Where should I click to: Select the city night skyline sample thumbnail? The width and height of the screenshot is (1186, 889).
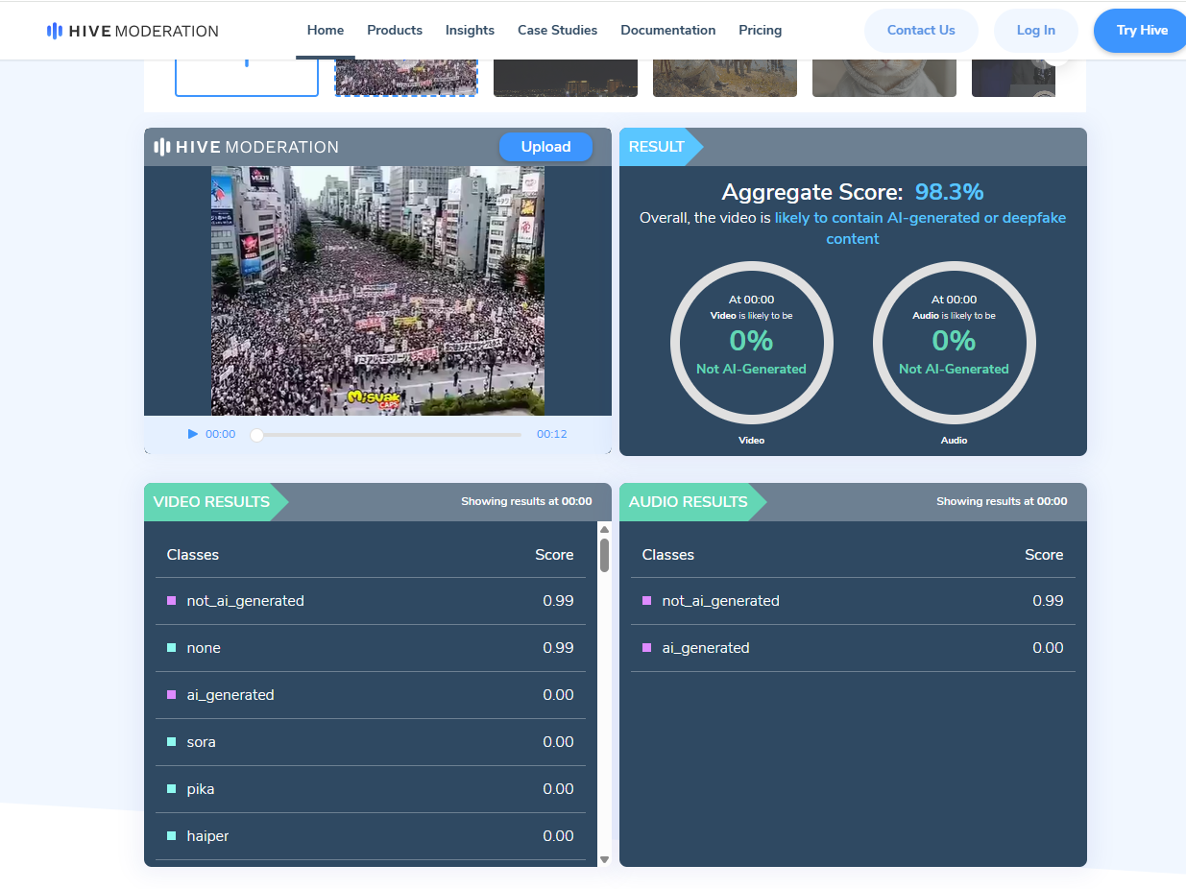click(565, 77)
